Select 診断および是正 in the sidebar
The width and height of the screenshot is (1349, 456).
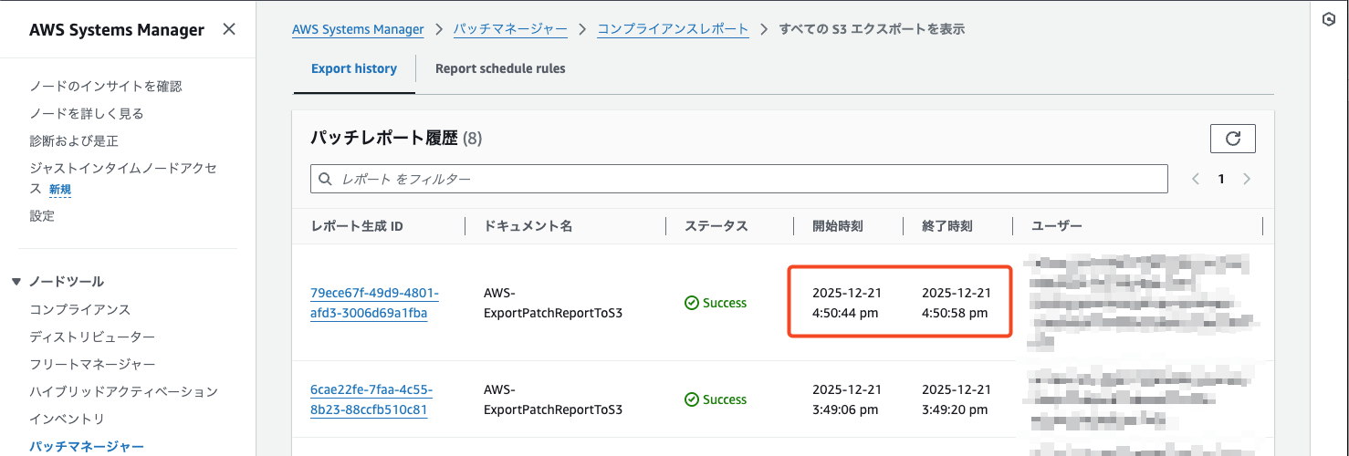coord(74,141)
